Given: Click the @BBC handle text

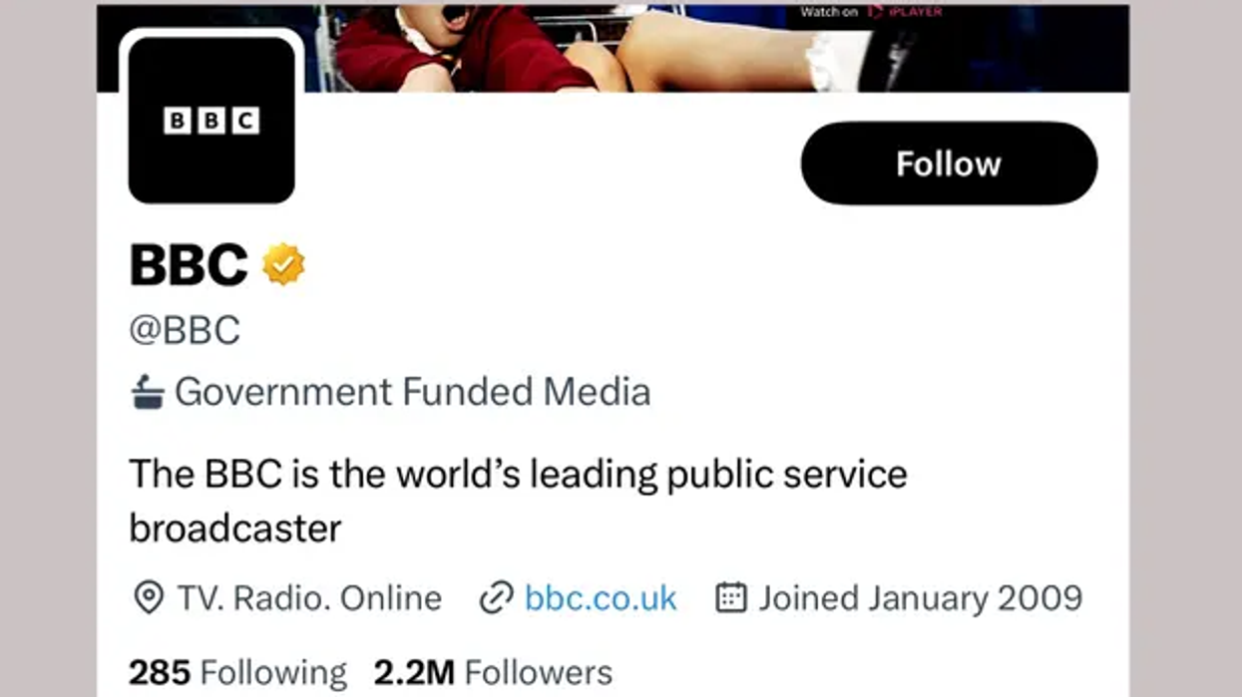Looking at the screenshot, I should 185,330.
